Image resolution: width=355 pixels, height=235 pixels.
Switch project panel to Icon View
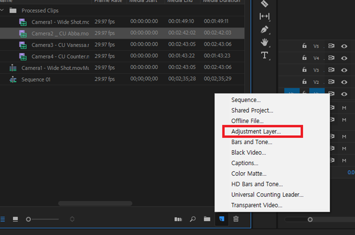coord(15,219)
